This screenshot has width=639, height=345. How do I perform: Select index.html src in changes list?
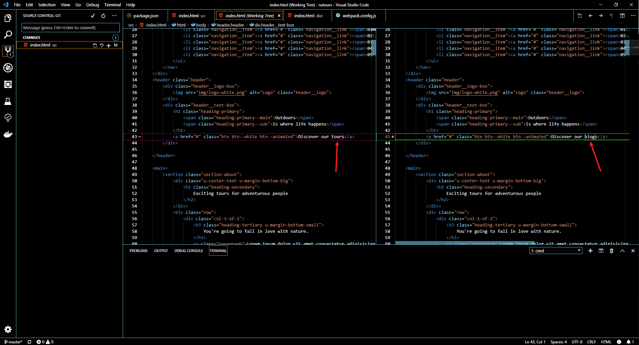tap(70, 45)
